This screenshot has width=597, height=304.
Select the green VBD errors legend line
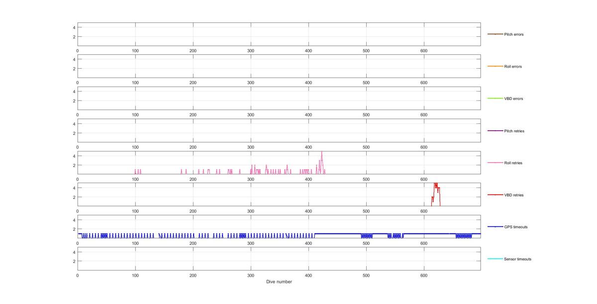pyautogui.click(x=495, y=99)
